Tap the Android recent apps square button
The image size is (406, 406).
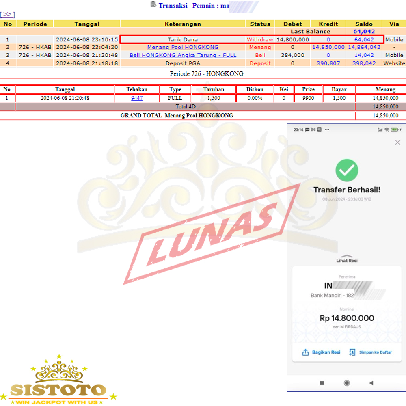322,383
